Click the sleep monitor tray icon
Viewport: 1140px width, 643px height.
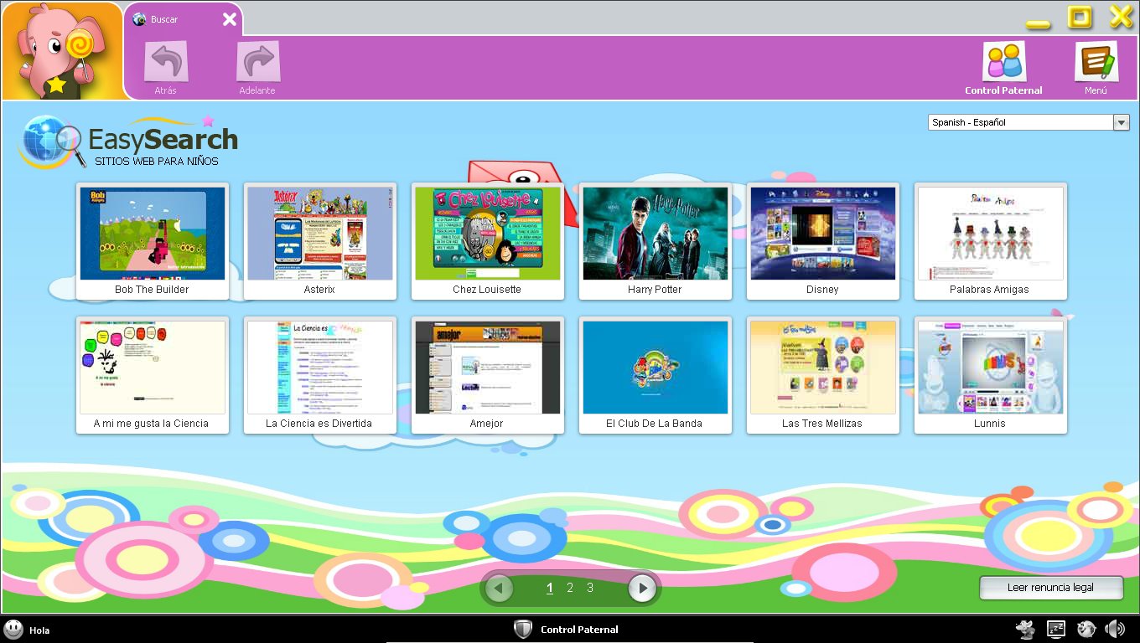[1055, 630]
